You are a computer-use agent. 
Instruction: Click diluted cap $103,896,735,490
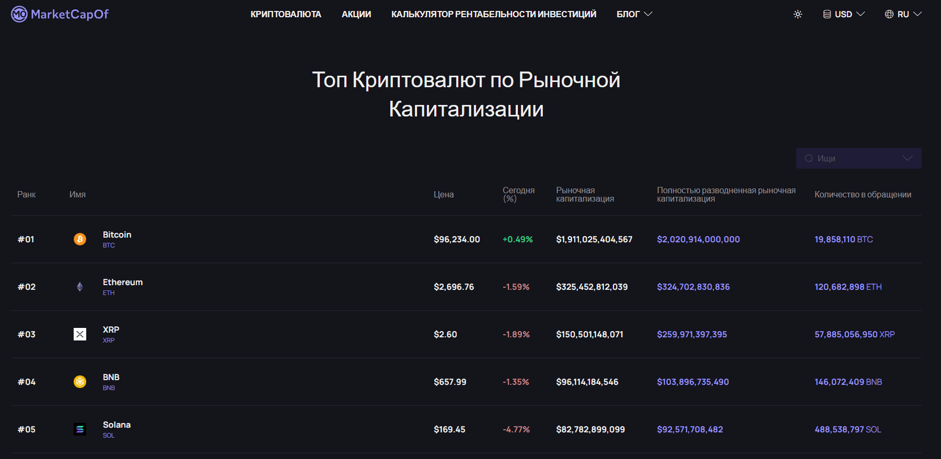tap(693, 382)
